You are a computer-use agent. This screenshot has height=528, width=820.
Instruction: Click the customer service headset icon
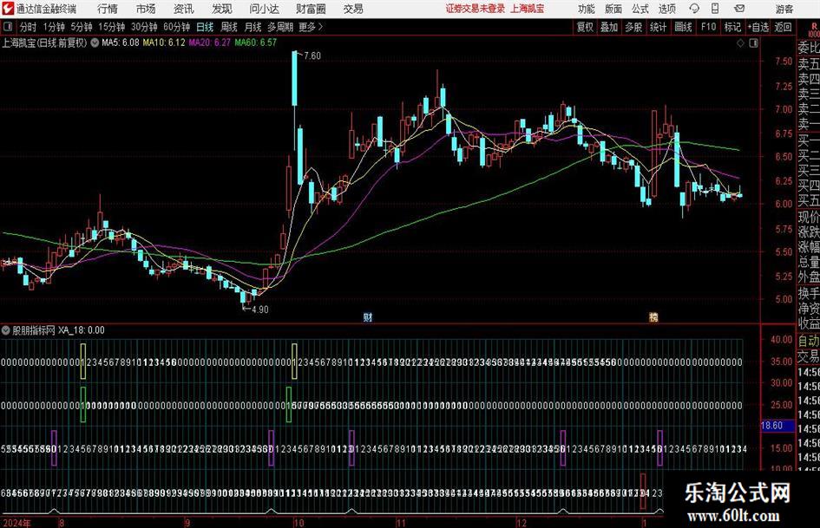(x=694, y=9)
